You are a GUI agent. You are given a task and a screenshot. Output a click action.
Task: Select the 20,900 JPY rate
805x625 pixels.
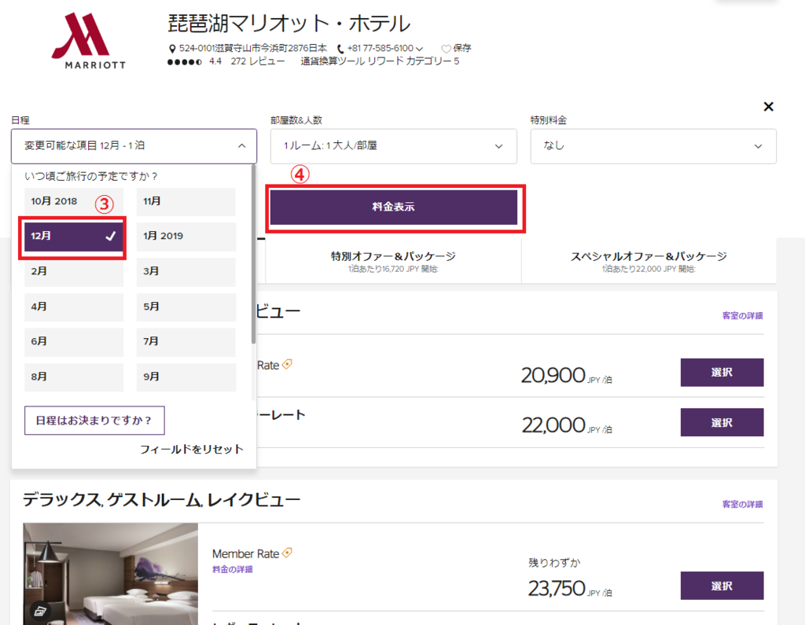[722, 373]
